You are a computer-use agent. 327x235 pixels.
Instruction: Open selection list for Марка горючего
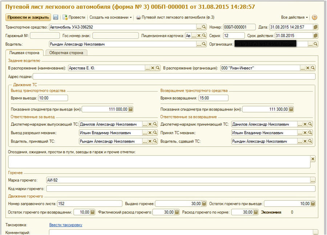click(x=312, y=180)
